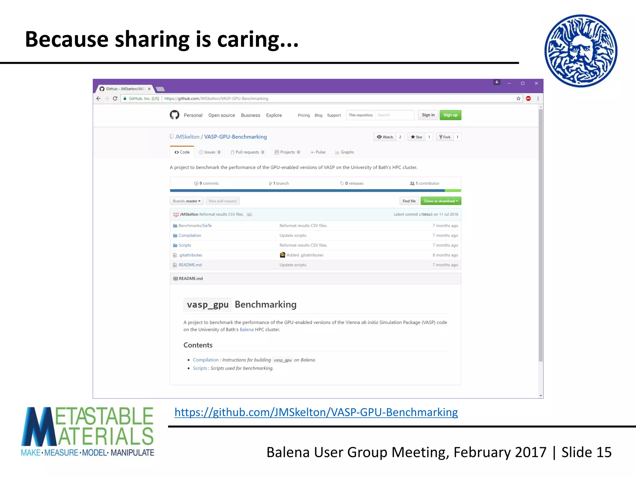Click the watchers count 2
This screenshot has height=477, width=636.
pyautogui.click(x=400, y=137)
